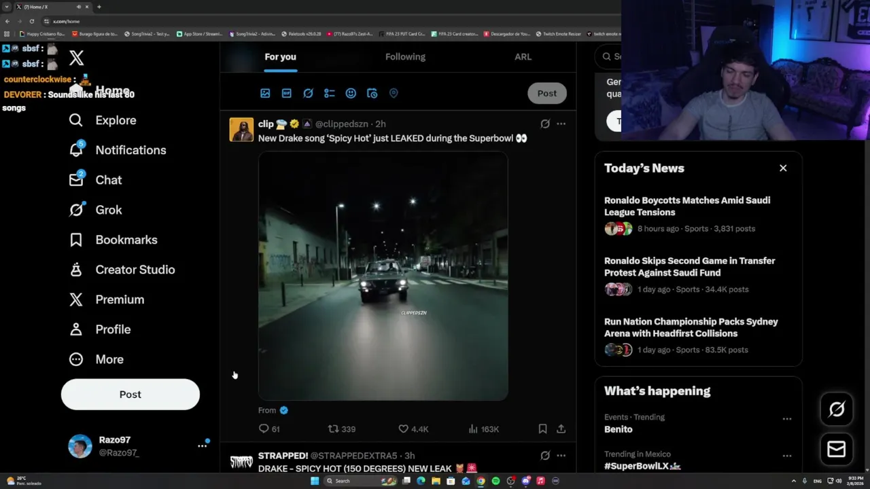Open the Happy Cristiano Ro... bookmark

tap(42, 34)
